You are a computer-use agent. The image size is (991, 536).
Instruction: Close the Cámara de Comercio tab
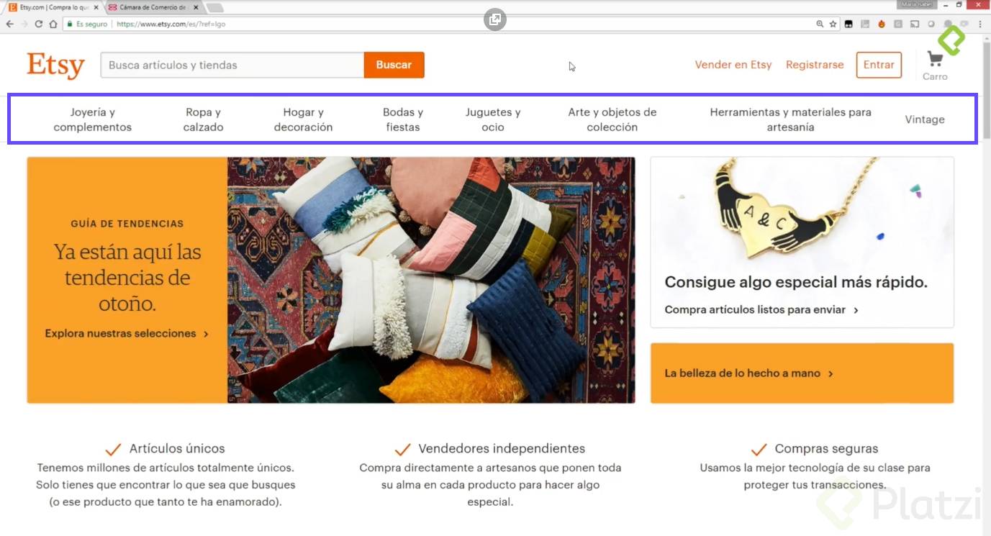(x=196, y=7)
